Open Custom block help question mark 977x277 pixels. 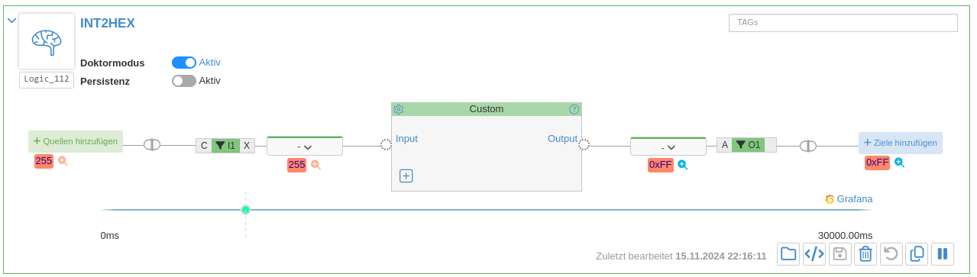(574, 109)
